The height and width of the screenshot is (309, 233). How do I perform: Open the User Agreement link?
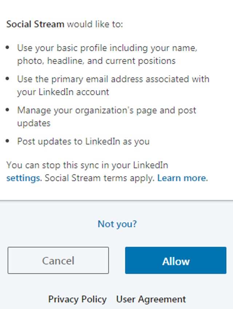[151, 299]
